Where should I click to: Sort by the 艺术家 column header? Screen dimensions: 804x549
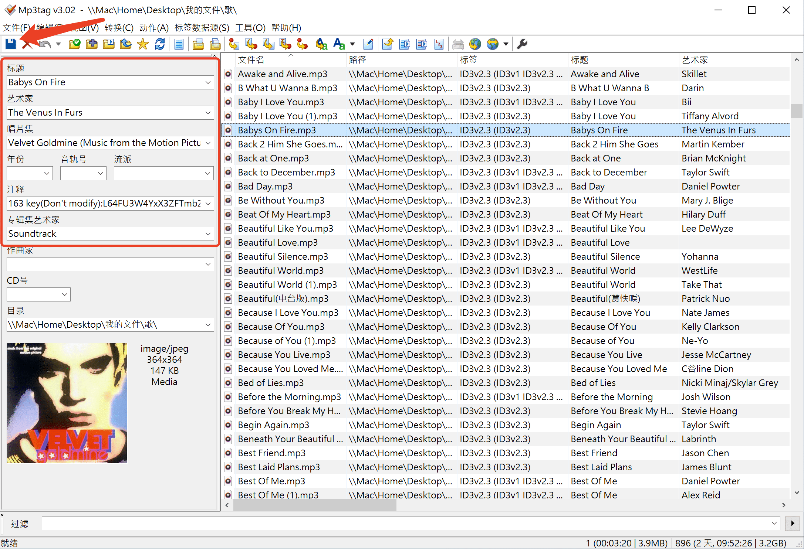[695, 59]
